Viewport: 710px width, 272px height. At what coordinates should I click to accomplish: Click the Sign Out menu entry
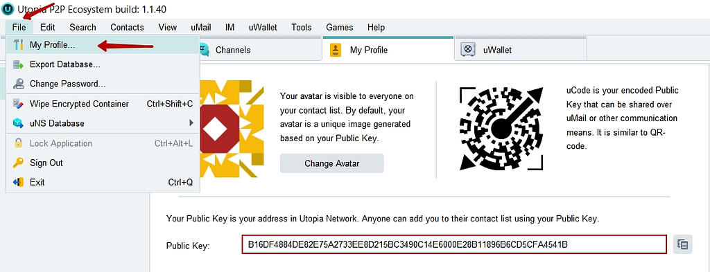[103, 163]
